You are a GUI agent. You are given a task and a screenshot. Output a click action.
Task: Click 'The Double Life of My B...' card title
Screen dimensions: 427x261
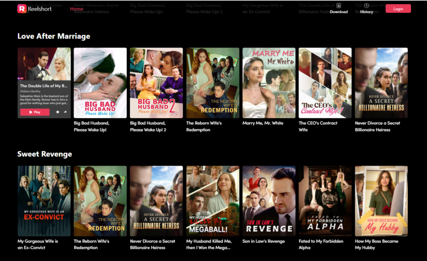click(x=43, y=86)
